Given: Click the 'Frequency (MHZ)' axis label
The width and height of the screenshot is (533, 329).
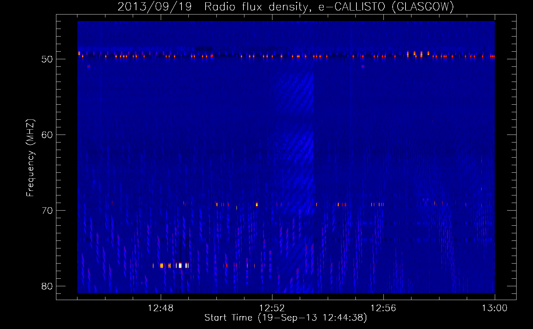Looking at the screenshot, I should 30,158.
